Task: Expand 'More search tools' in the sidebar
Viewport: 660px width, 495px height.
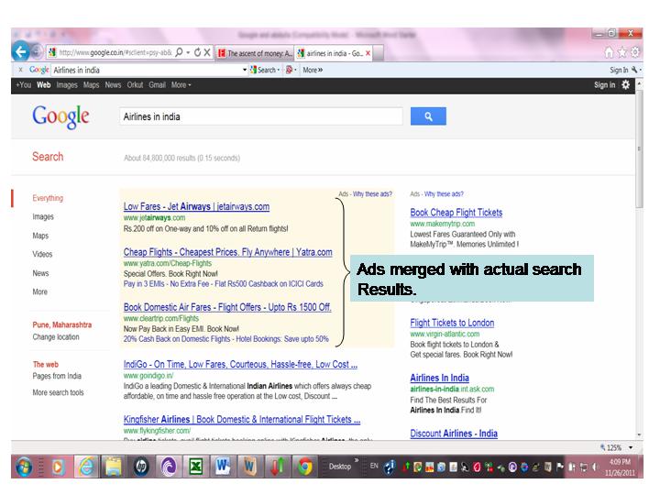Action: click(x=58, y=392)
